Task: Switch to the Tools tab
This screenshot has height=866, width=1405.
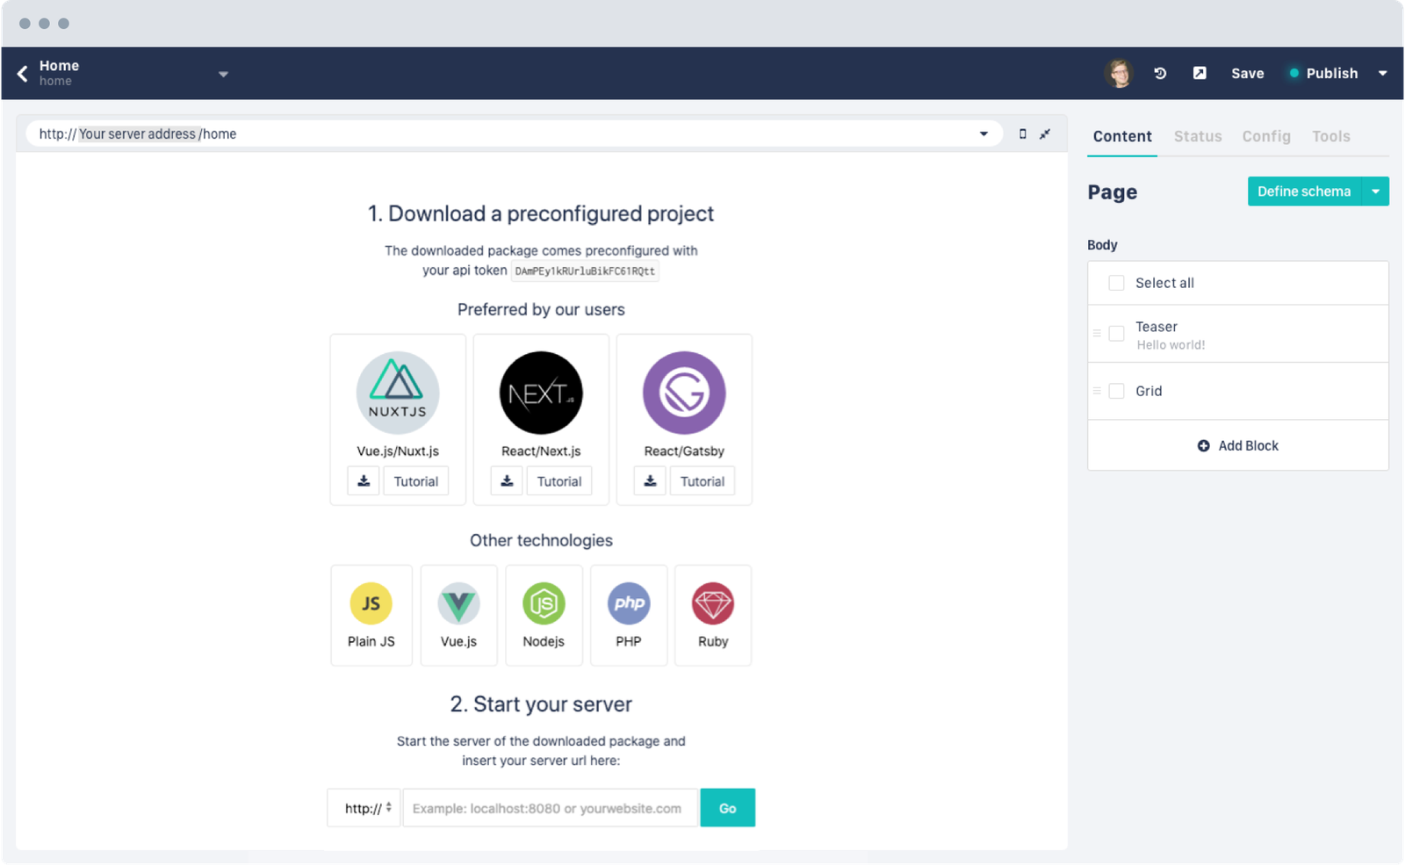Action: tap(1331, 136)
